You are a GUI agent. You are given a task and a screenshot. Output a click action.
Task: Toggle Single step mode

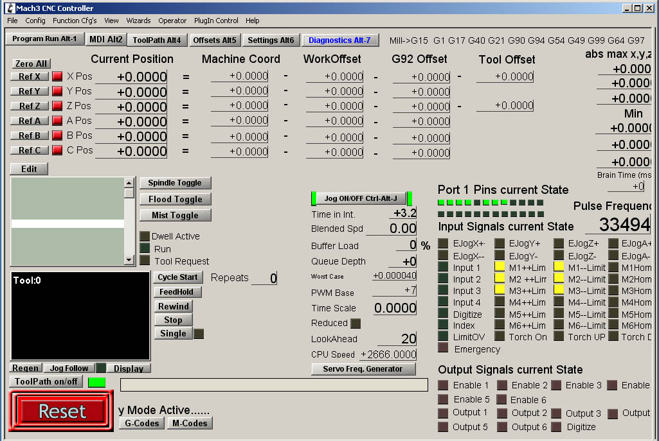(x=173, y=334)
